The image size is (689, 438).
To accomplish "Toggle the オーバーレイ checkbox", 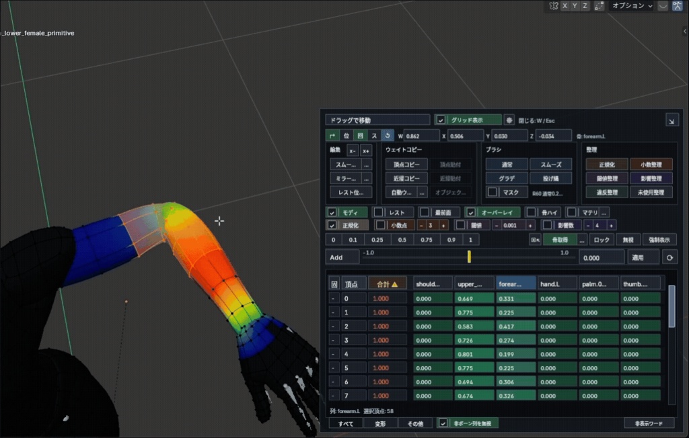I will coord(470,212).
